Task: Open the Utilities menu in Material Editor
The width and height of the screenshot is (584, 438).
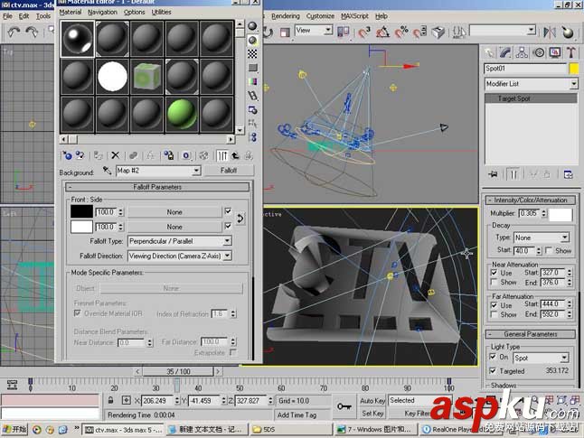Action: coord(161,12)
